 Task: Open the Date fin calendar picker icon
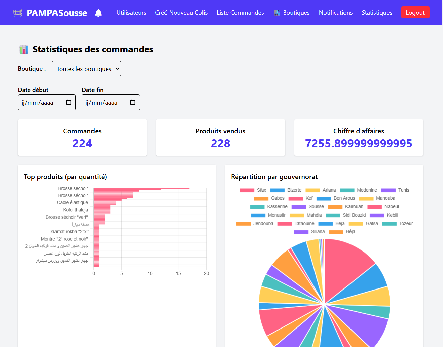point(133,102)
